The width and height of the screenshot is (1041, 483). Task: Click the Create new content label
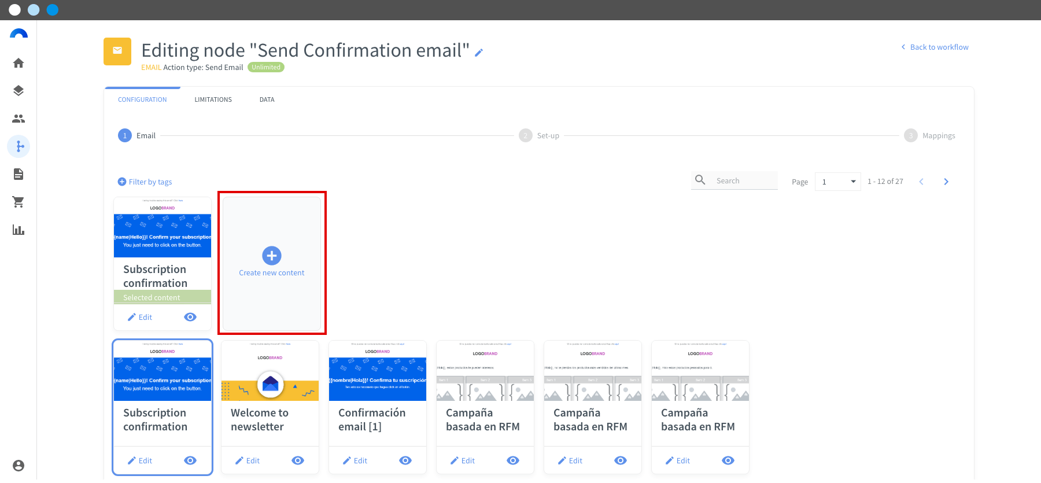[x=272, y=273]
